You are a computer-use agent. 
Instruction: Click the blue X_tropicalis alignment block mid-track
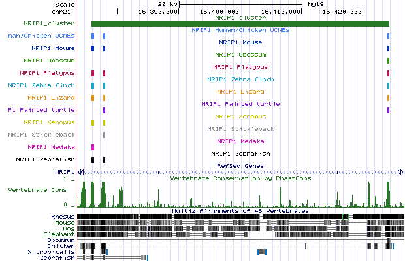point(262,251)
